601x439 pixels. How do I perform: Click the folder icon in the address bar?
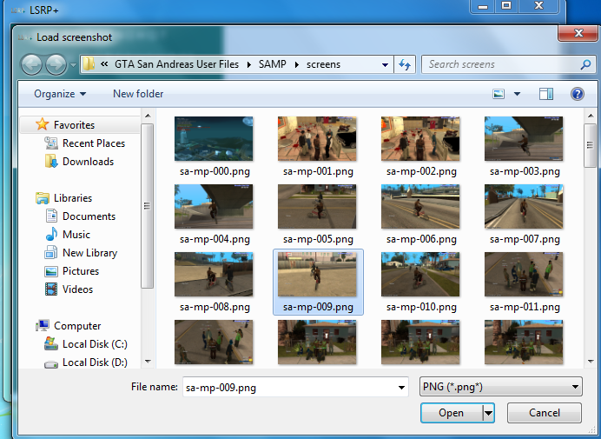point(89,64)
